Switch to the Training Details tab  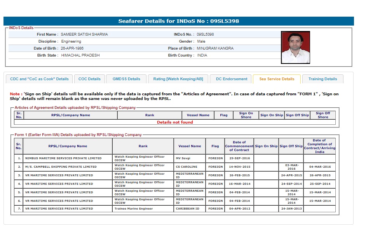322,79
